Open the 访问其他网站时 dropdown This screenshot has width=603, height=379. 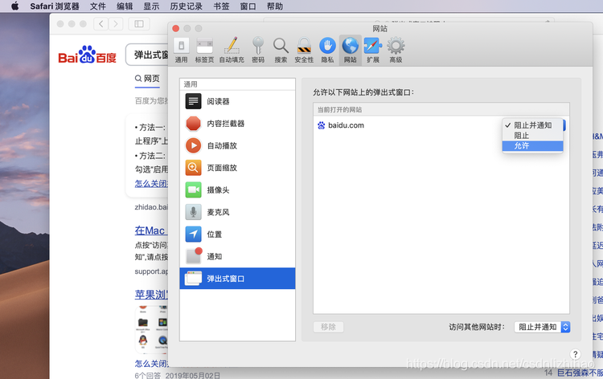click(x=542, y=327)
